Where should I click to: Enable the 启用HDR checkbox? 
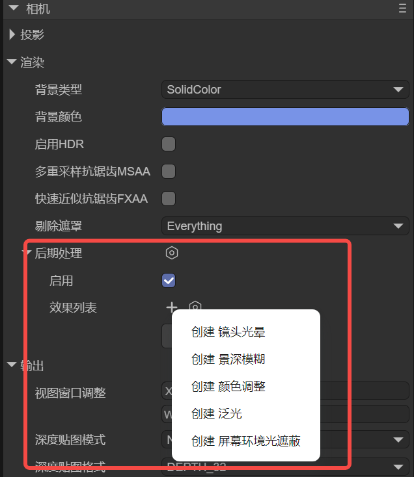pos(169,144)
